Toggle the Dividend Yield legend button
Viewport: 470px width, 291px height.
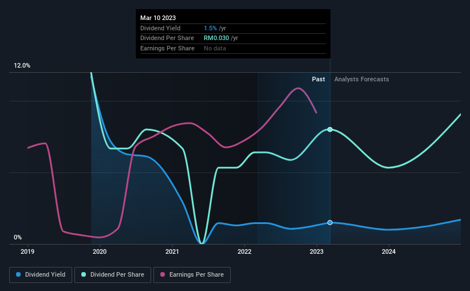pos(41,275)
